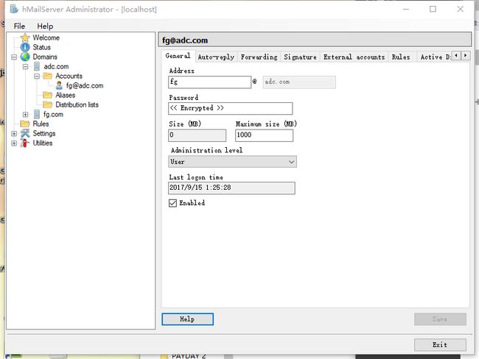Expand the Utilities tree node
The image size is (479, 359).
[14, 143]
